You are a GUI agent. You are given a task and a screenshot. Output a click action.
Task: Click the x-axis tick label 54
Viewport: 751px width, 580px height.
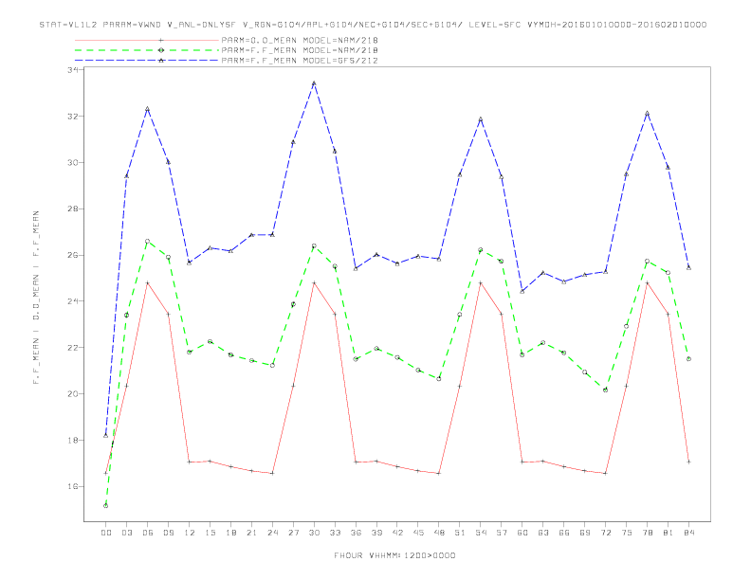pos(481,533)
